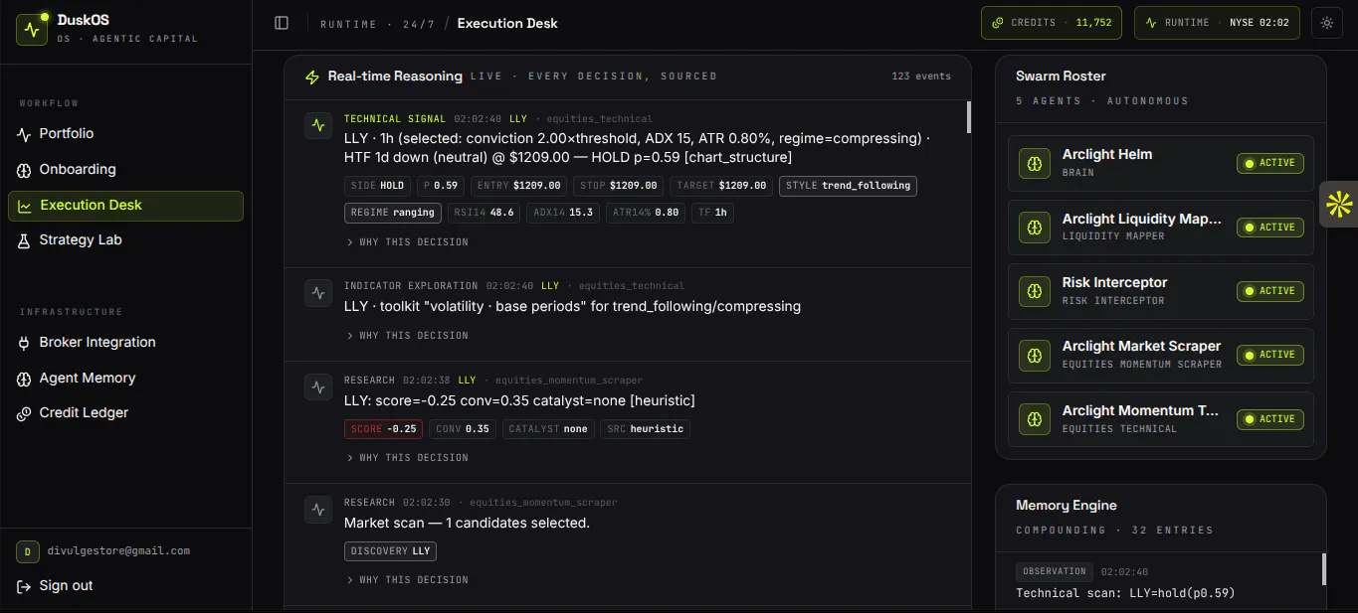Click the reasoning feed scrollbar
The width and height of the screenshot is (1358, 613).
pyautogui.click(x=968, y=116)
